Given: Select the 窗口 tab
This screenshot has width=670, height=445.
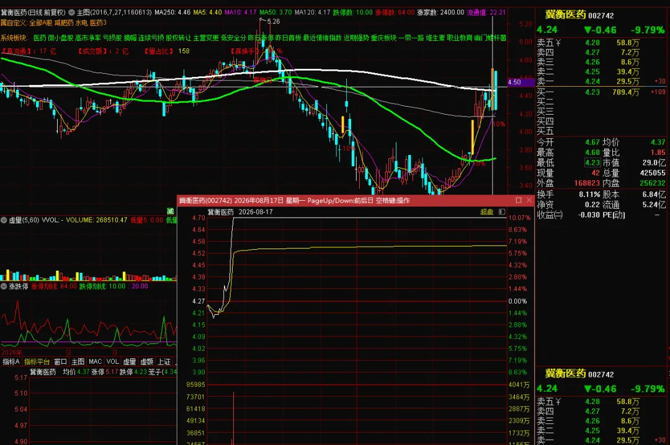Looking at the screenshot, I should pyautogui.click(x=60, y=362).
